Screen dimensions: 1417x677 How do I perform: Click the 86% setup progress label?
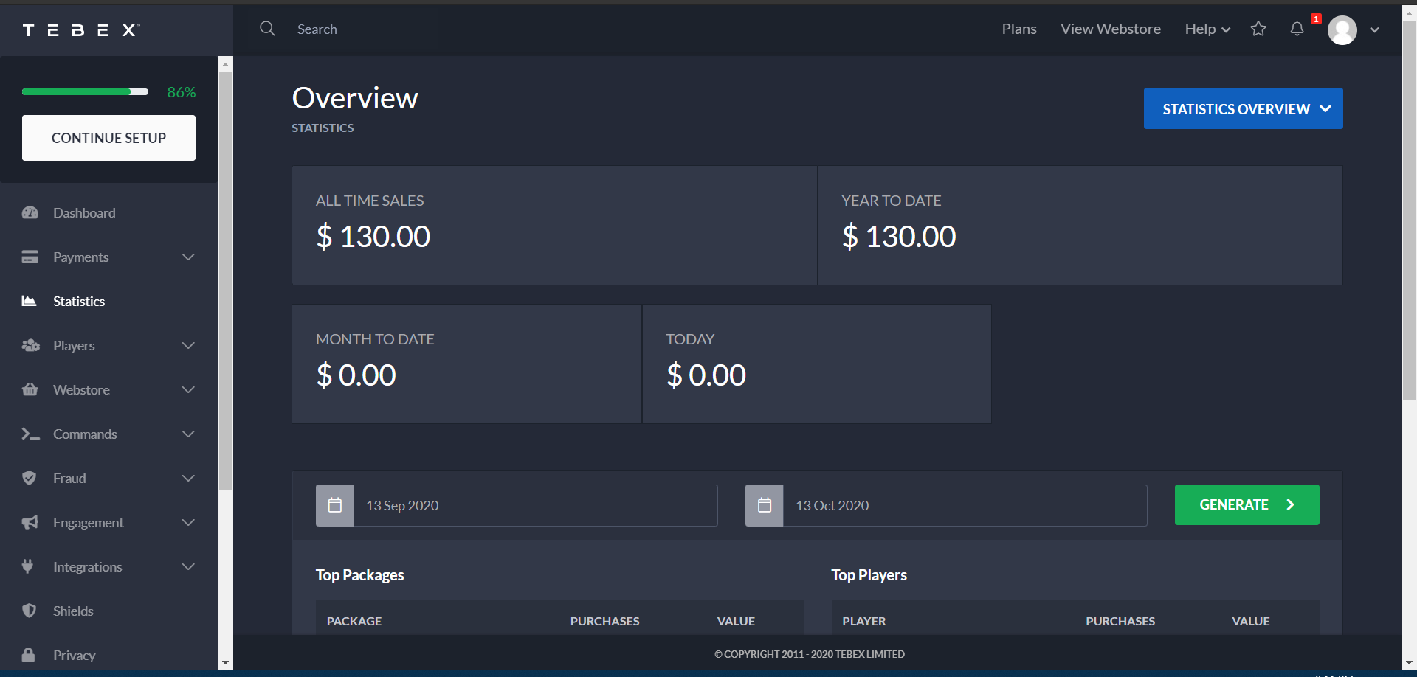182,92
